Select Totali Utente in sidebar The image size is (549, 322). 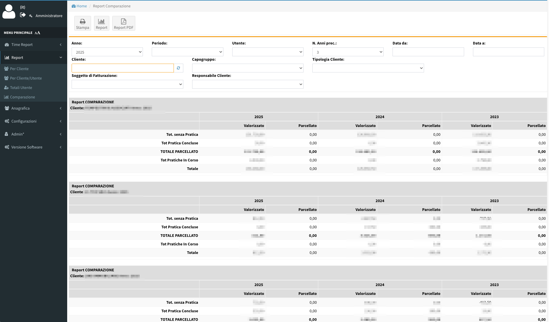21,88
